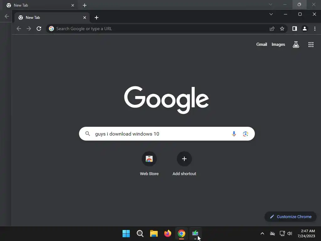Open tab search dropdown in back window
Image resolution: width=321 pixels, height=241 pixels.
pos(271,4)
